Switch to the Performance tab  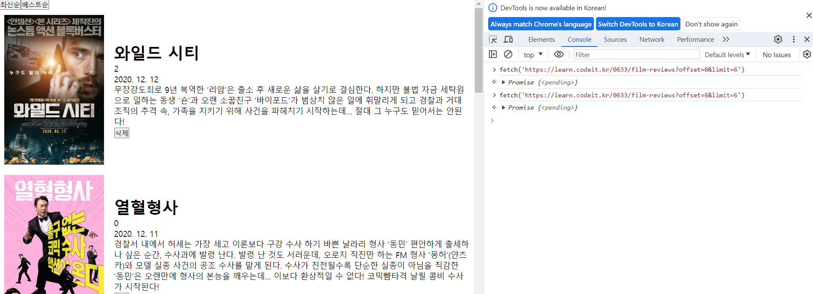(695, 39)
